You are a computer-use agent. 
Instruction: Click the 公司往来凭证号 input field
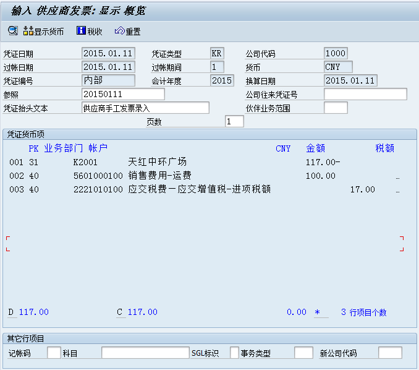(x=365, y=94)
